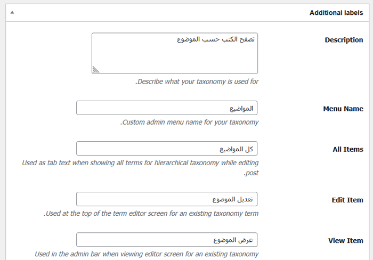This screenshot has height=260, width=373.
Task: Click the View Item text box
Action: click(x=167, y=240)
